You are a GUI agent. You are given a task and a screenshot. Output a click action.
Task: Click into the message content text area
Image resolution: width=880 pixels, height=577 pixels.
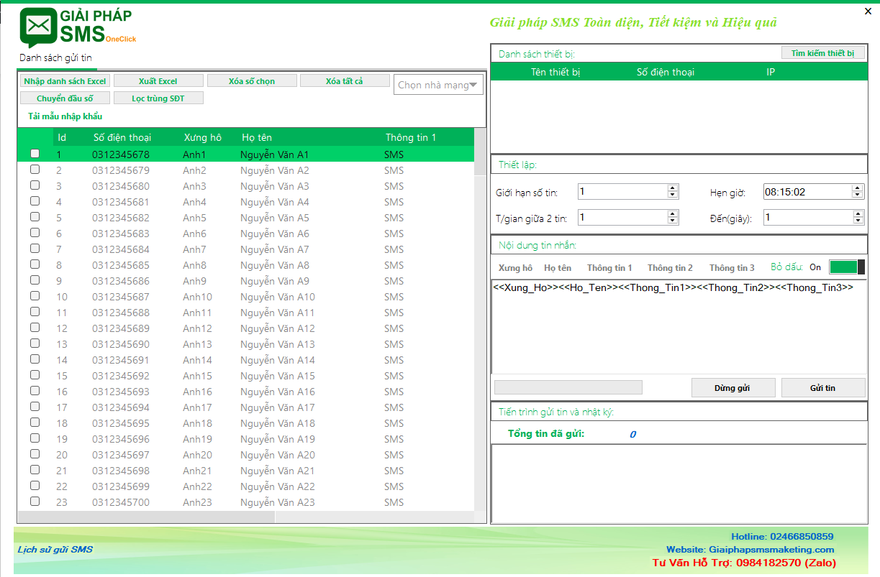click(x=678, y=331)
